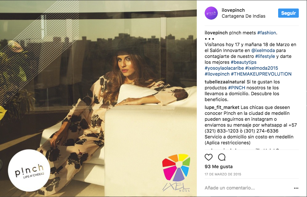Open the #fashion hashtag
This screenshot has width=307, height=197.
pos(266,33)
